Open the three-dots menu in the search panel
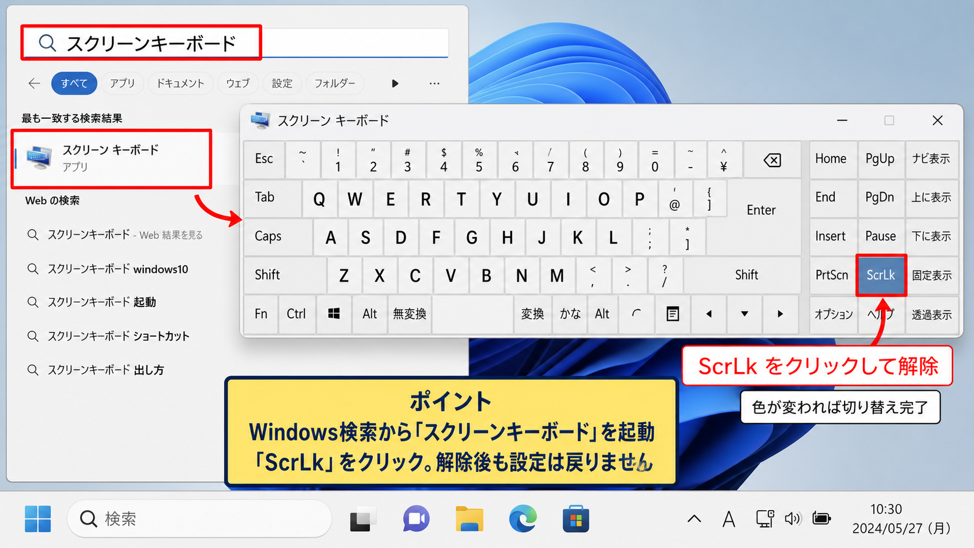This screenshot has height=548, width=974. pyautogui.click(x=435, y=83)
